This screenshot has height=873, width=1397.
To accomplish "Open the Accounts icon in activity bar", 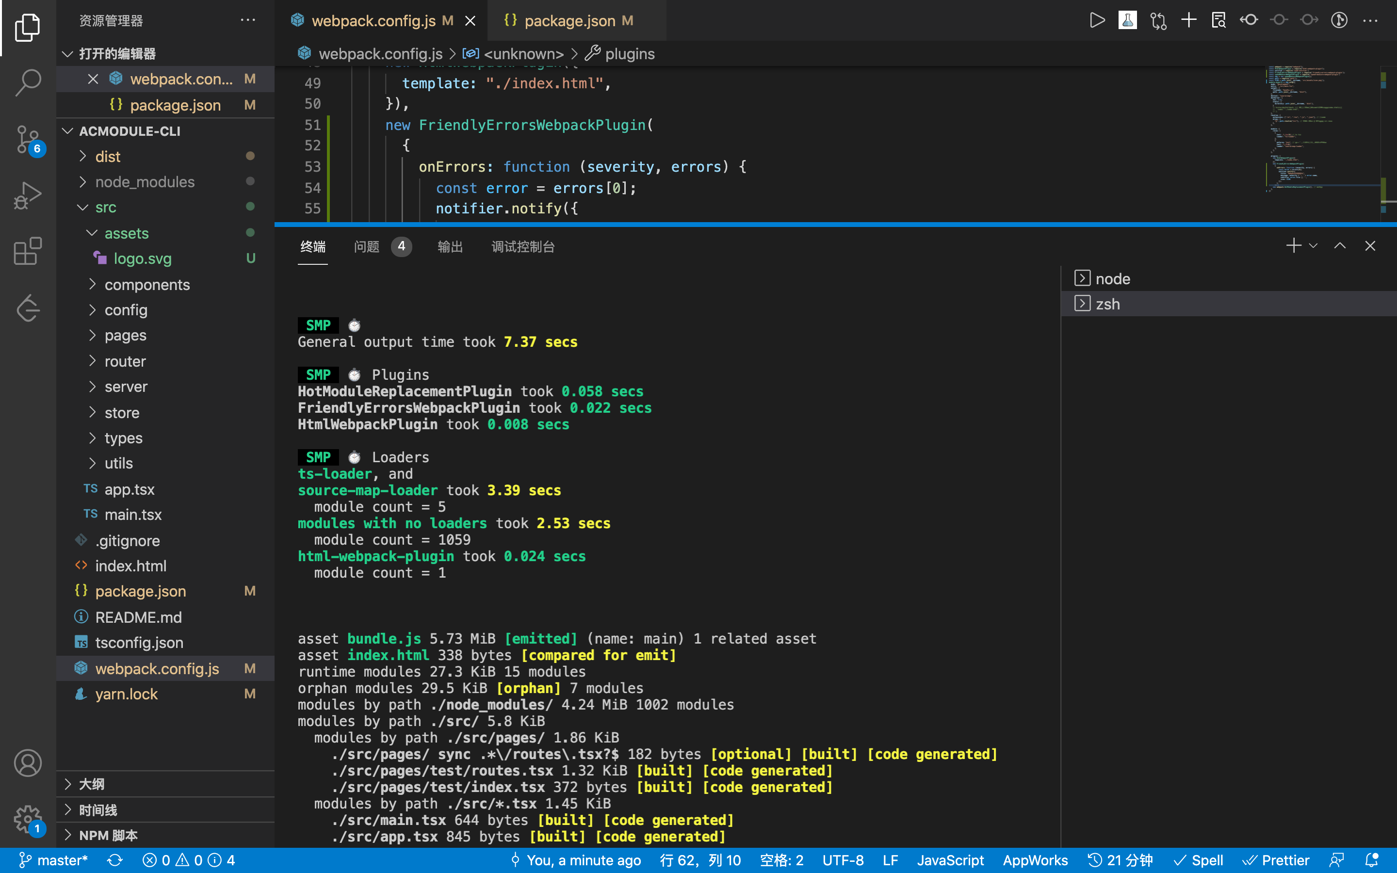I will tap(27, 763).
